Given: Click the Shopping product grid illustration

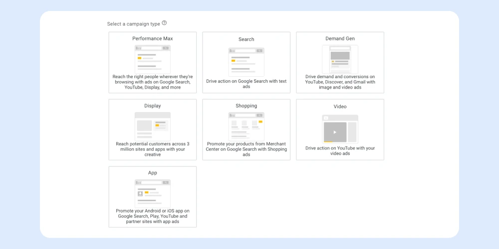Looking at the screenshot, I should pyautogui.click(x=247, y=126).
